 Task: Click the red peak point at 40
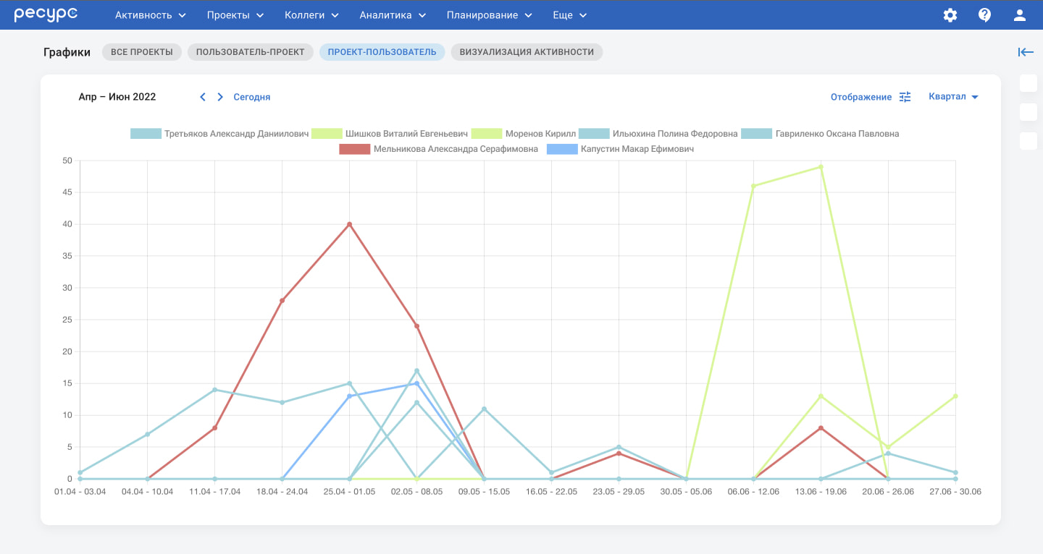tap(349, 224)
